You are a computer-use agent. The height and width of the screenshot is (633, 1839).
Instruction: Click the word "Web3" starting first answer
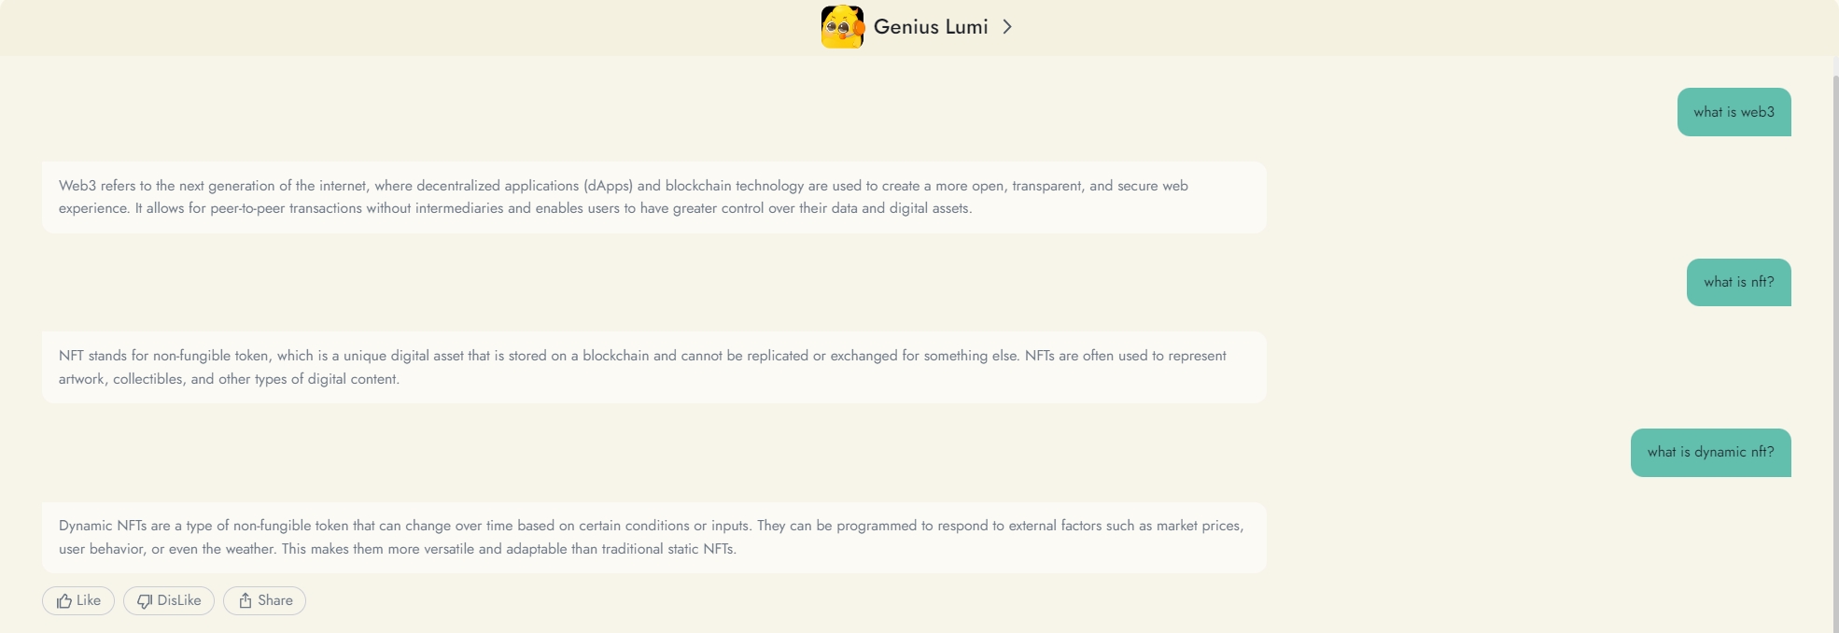pyautogui.click(x=77, y=186)
